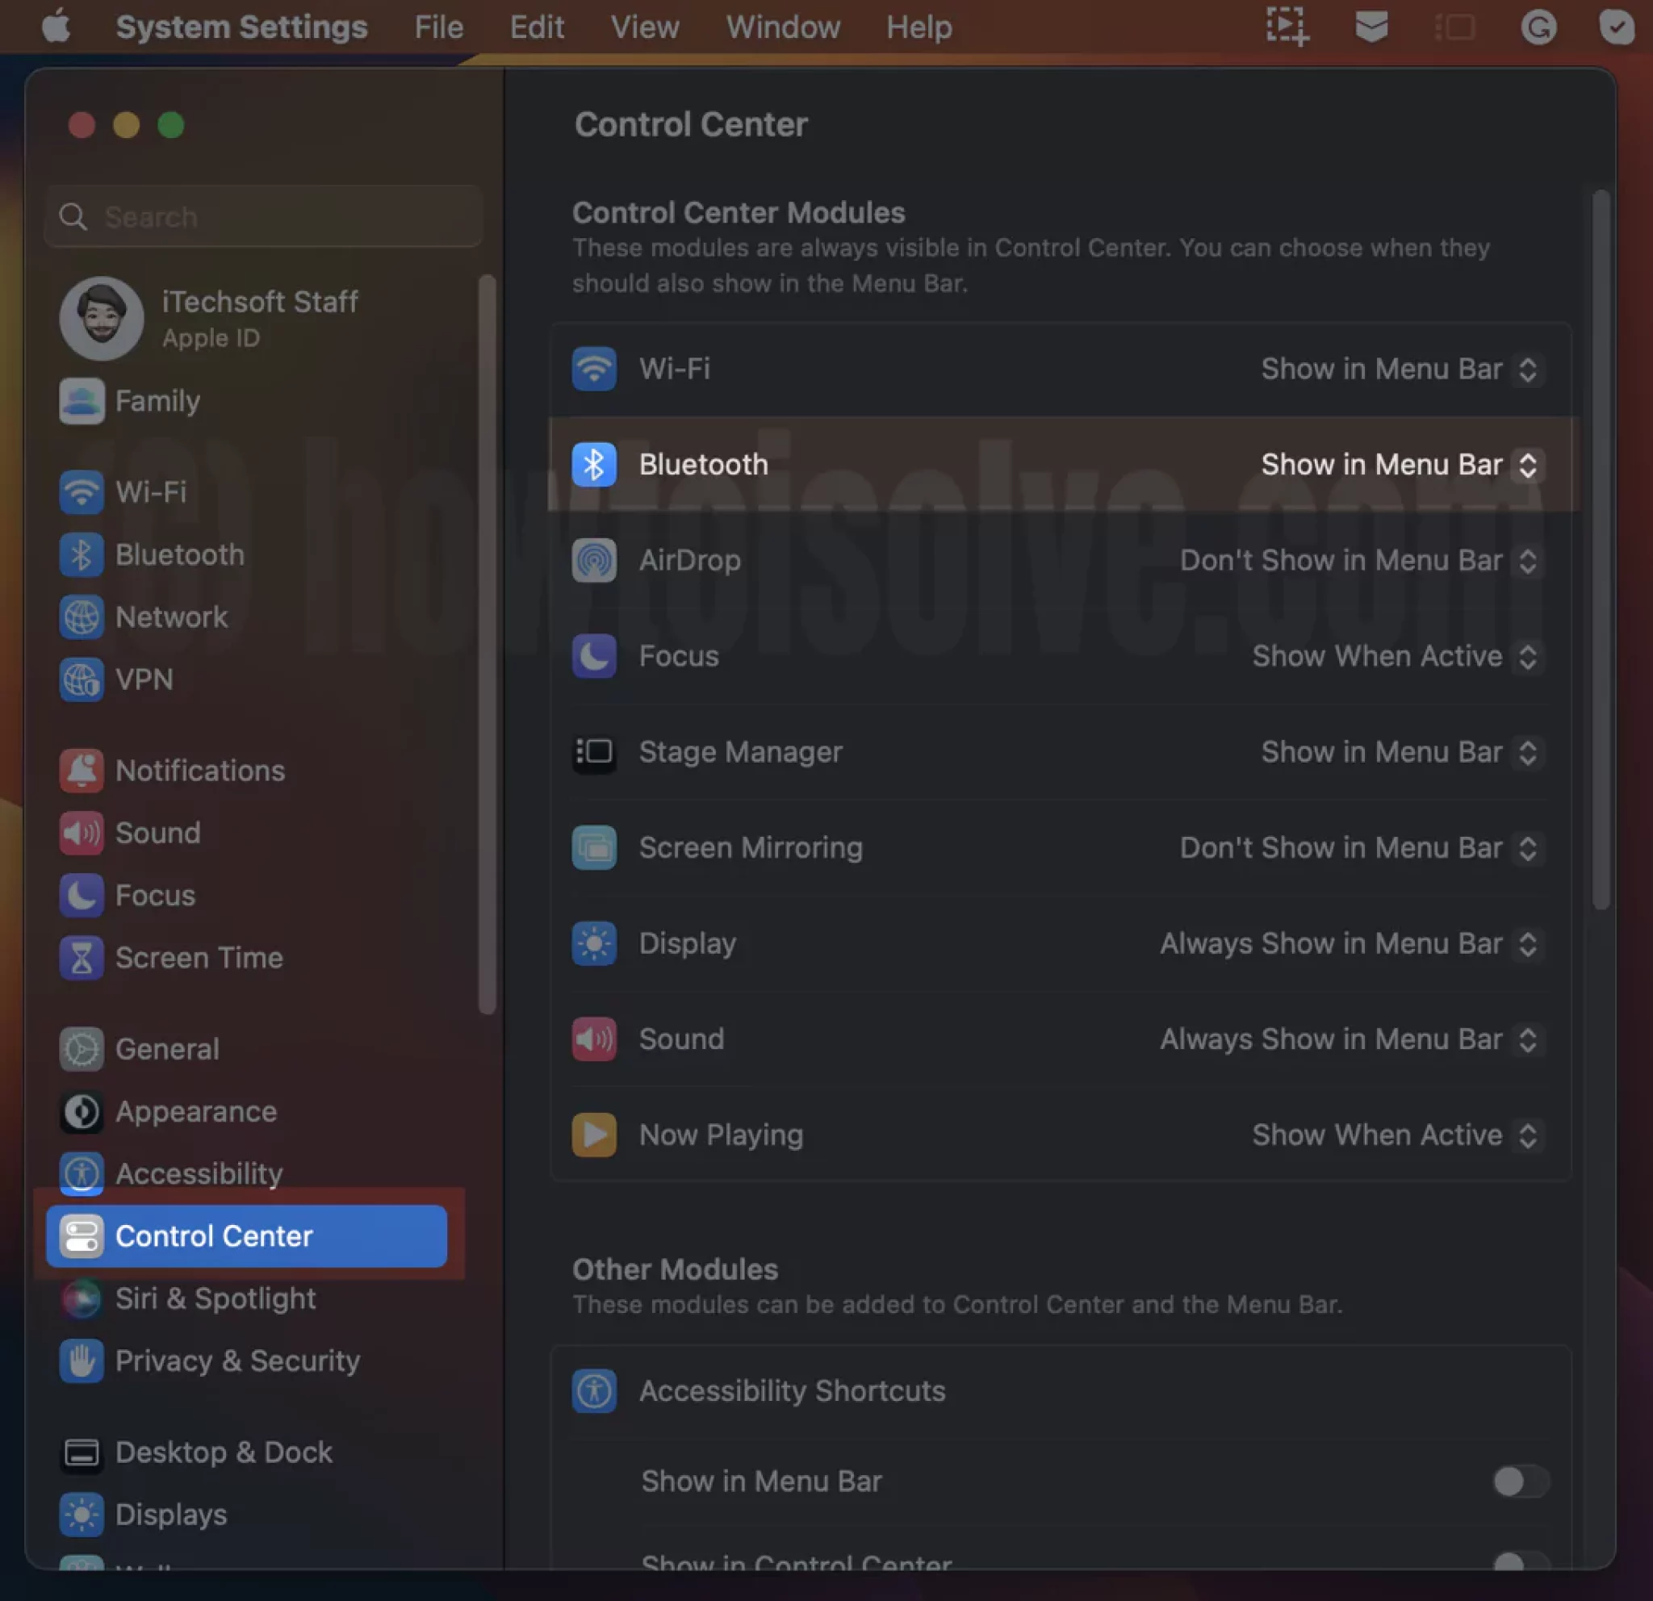The width and height of the screenshot is (1653, 1601).
Task: Click the sidebar vertical scrollbar
Action: (x=487, y=645)
